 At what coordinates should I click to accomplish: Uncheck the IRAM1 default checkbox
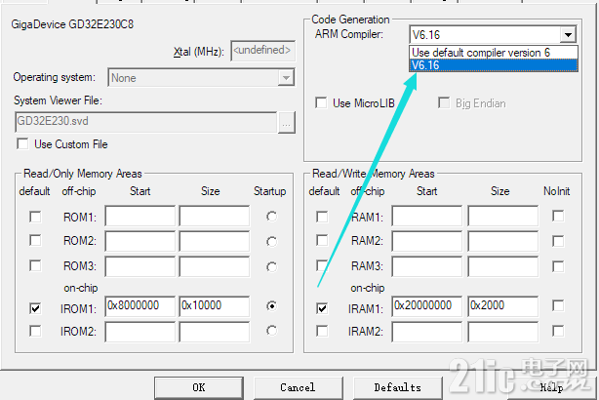pyautogui.click(x=322, y=308)
